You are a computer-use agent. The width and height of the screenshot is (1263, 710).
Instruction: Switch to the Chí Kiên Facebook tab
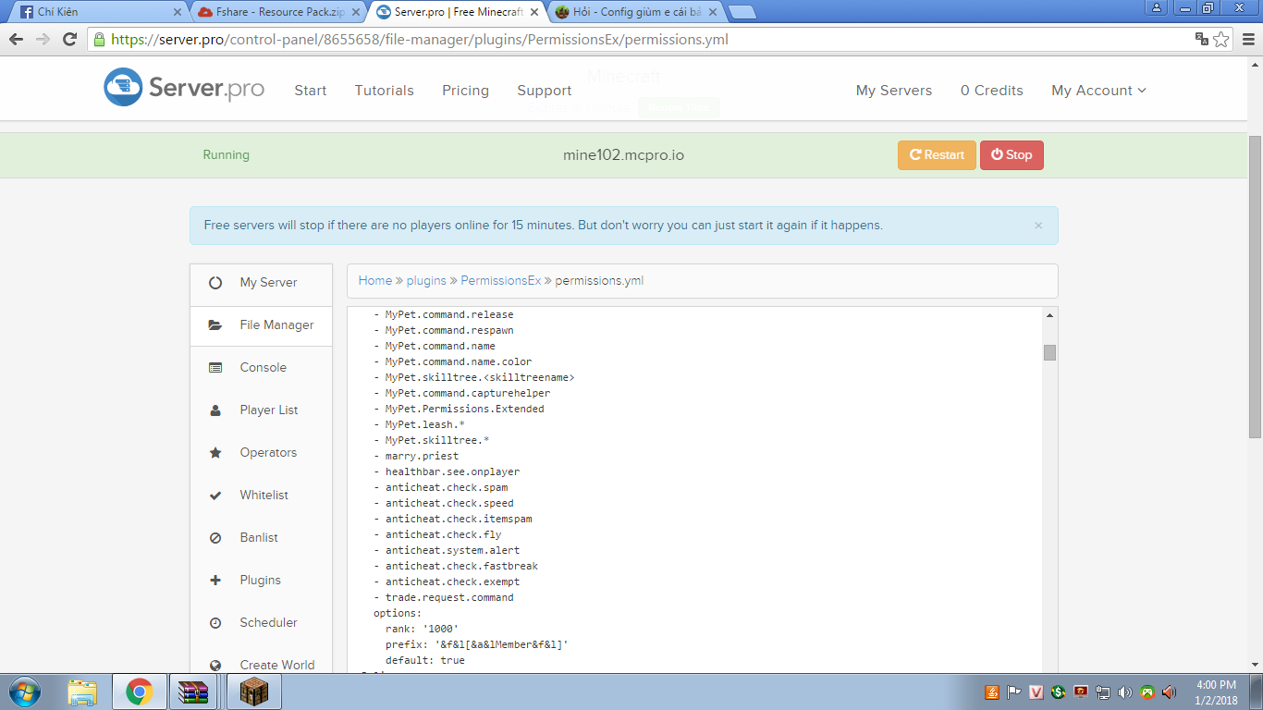click(102, 12)
